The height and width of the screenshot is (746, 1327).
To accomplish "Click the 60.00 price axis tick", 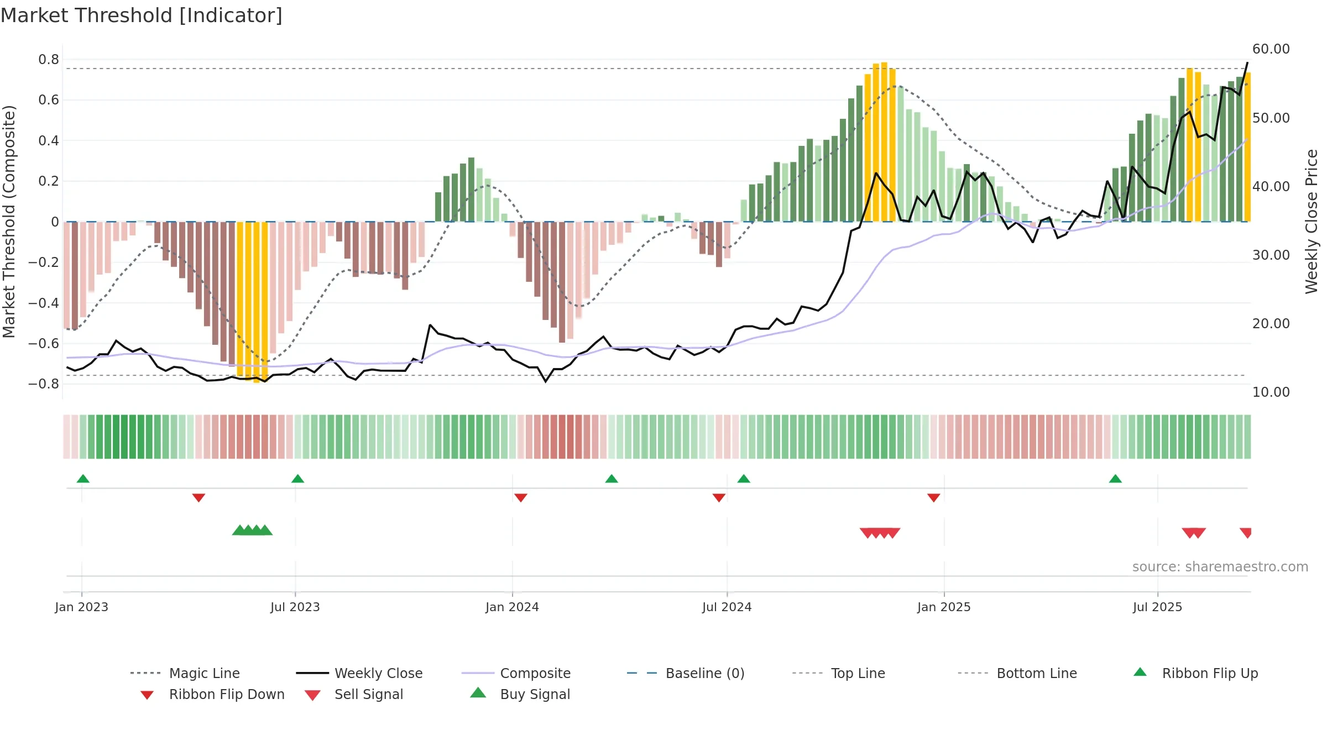I will pos(1271,49).
